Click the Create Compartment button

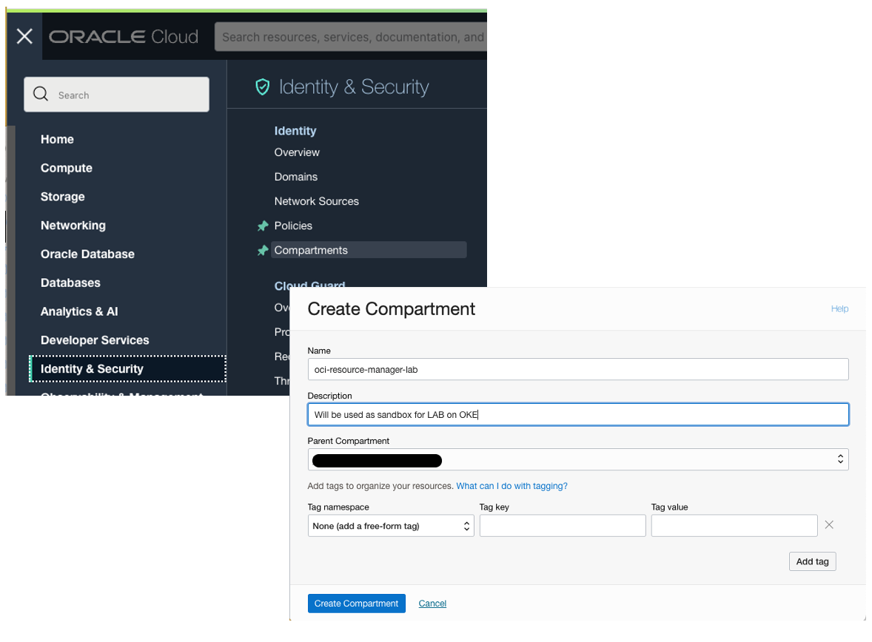(x=357, y=603)
